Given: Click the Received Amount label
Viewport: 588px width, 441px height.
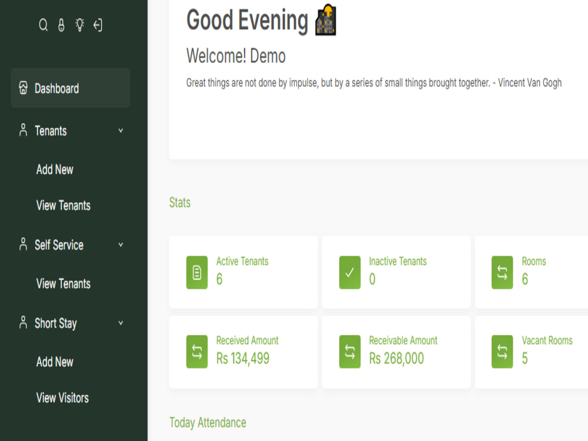Looking at the screenshot, I should point(247,340).
